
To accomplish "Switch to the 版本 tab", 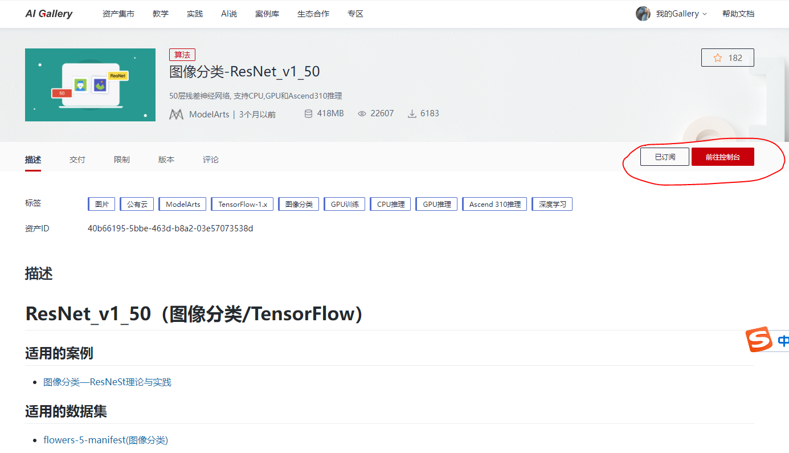I will pyautogui.click(x=166, y=160).
